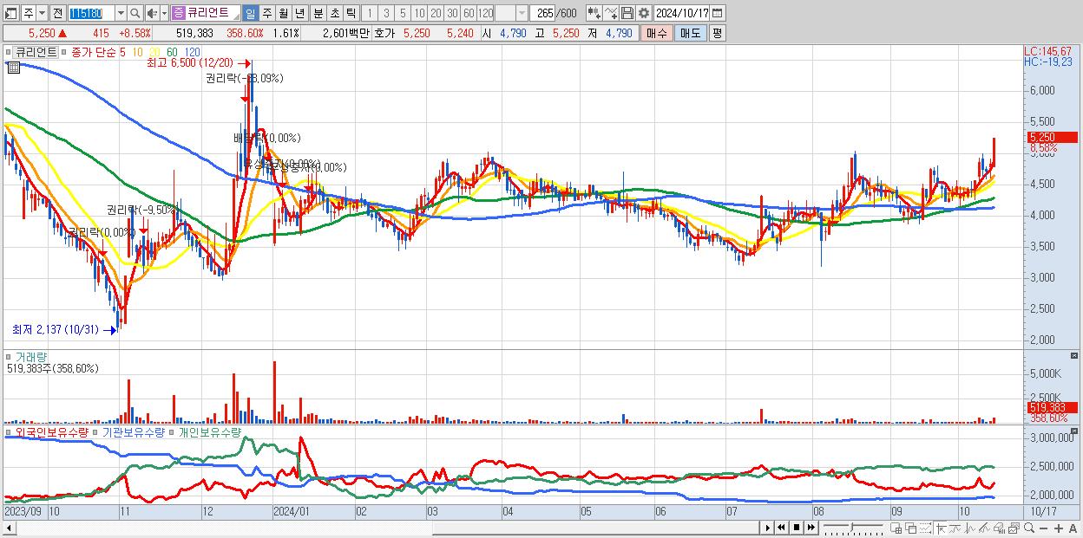Select the 60 interval button
The height and width of the screenshot is (538, 1083).
(469, 13)
